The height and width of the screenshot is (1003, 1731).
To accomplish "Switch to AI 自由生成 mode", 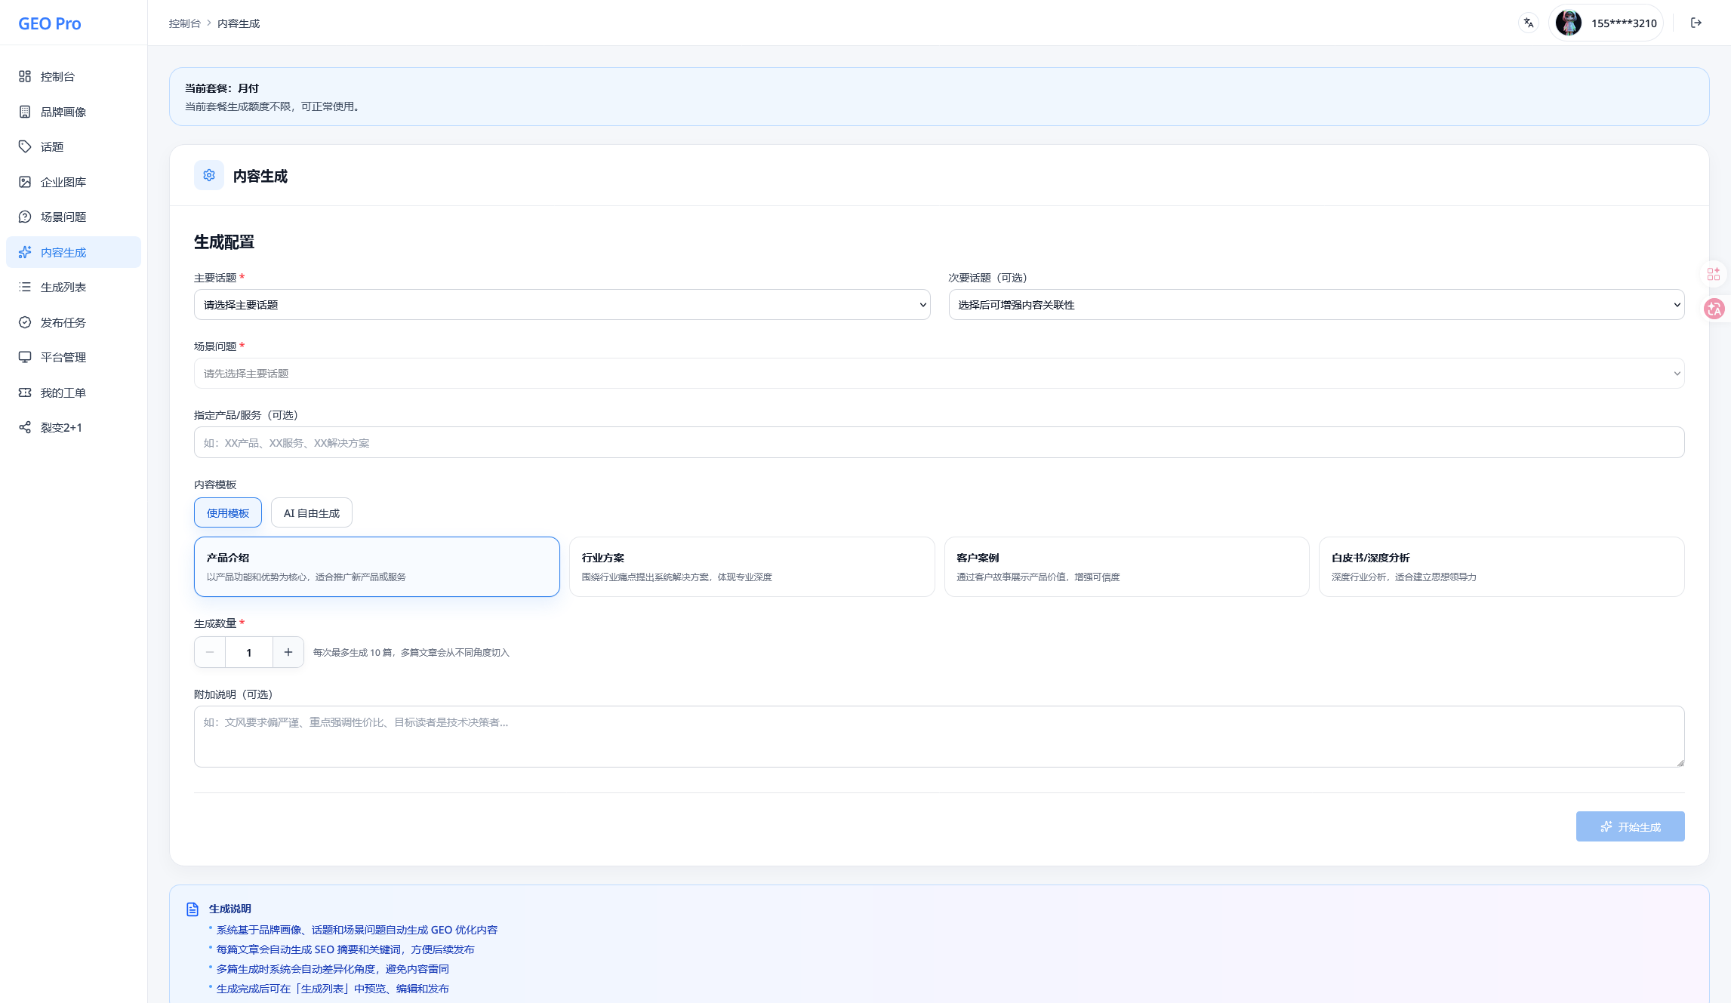I will (311, 512).
